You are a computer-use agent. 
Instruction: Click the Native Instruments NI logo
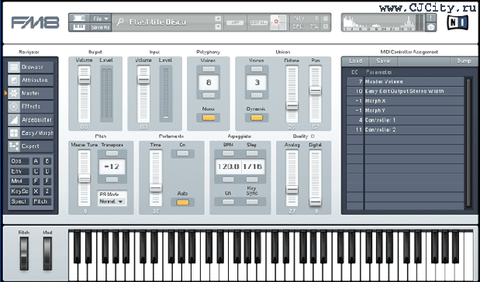[x=458, y=22]
